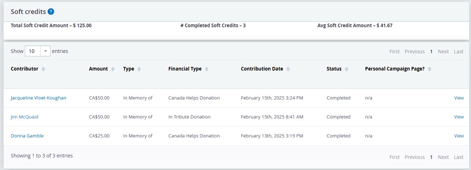Sort by Type column arrows
The image size is (471, 170).
pos(139,69)
